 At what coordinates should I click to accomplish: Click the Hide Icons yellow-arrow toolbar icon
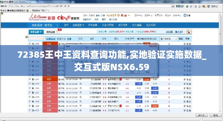pos(204,6)
